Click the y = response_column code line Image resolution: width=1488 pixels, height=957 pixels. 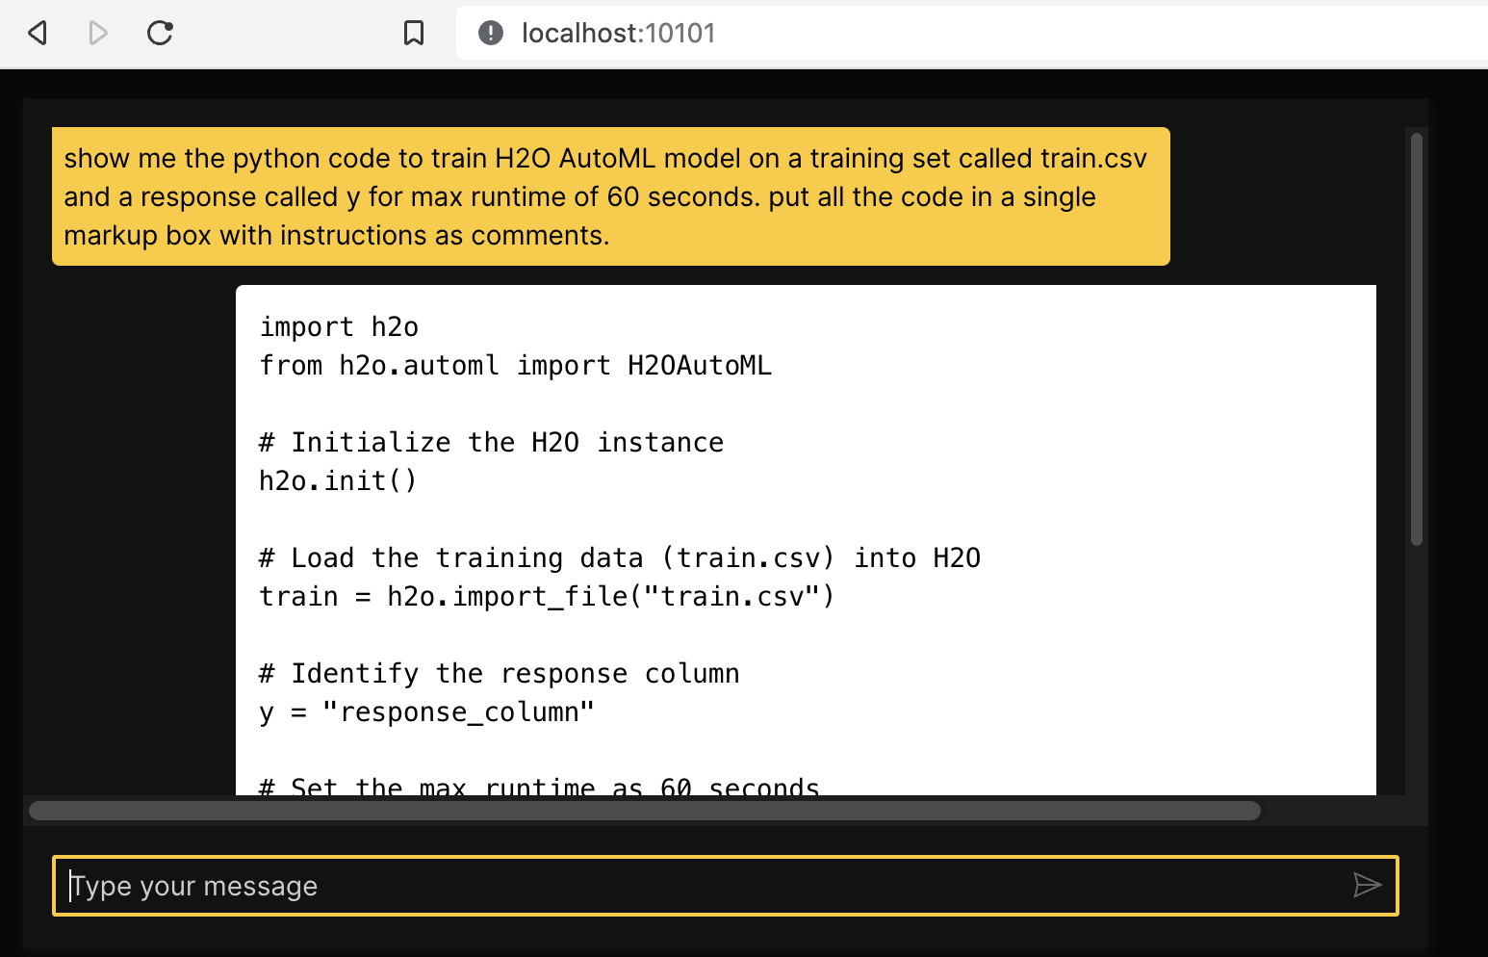click(x=425, y=711)
